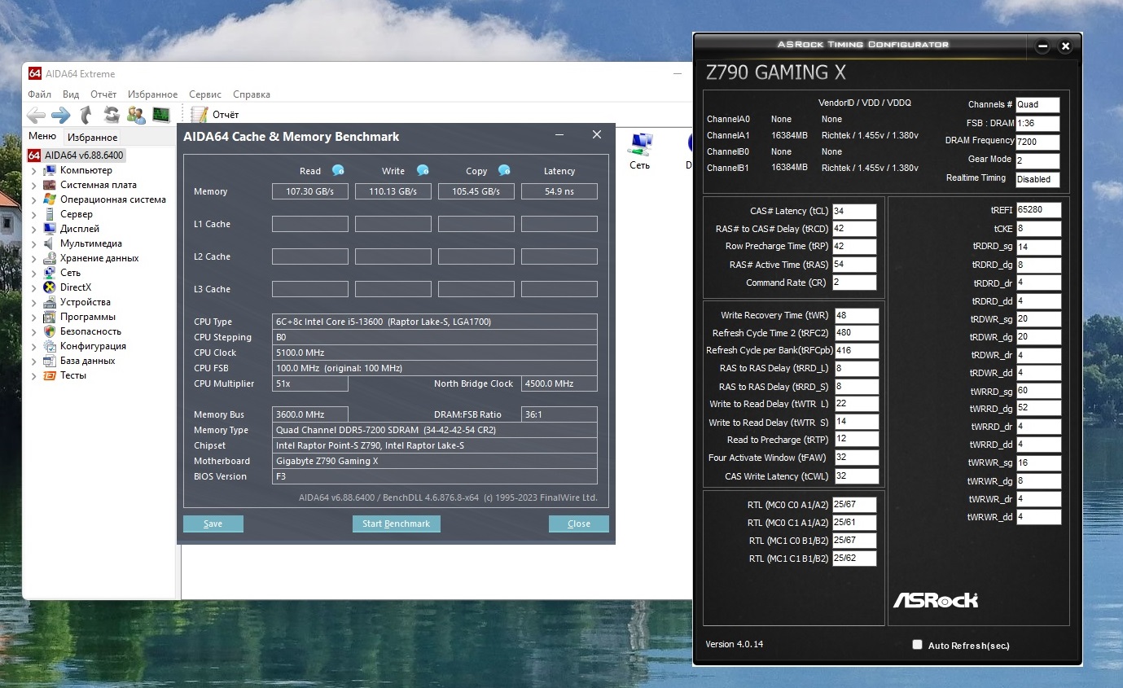The height and width of the screenshot is (688, 1123).
Task: Click the Save button in the benchmark
Action: (213, 524)
